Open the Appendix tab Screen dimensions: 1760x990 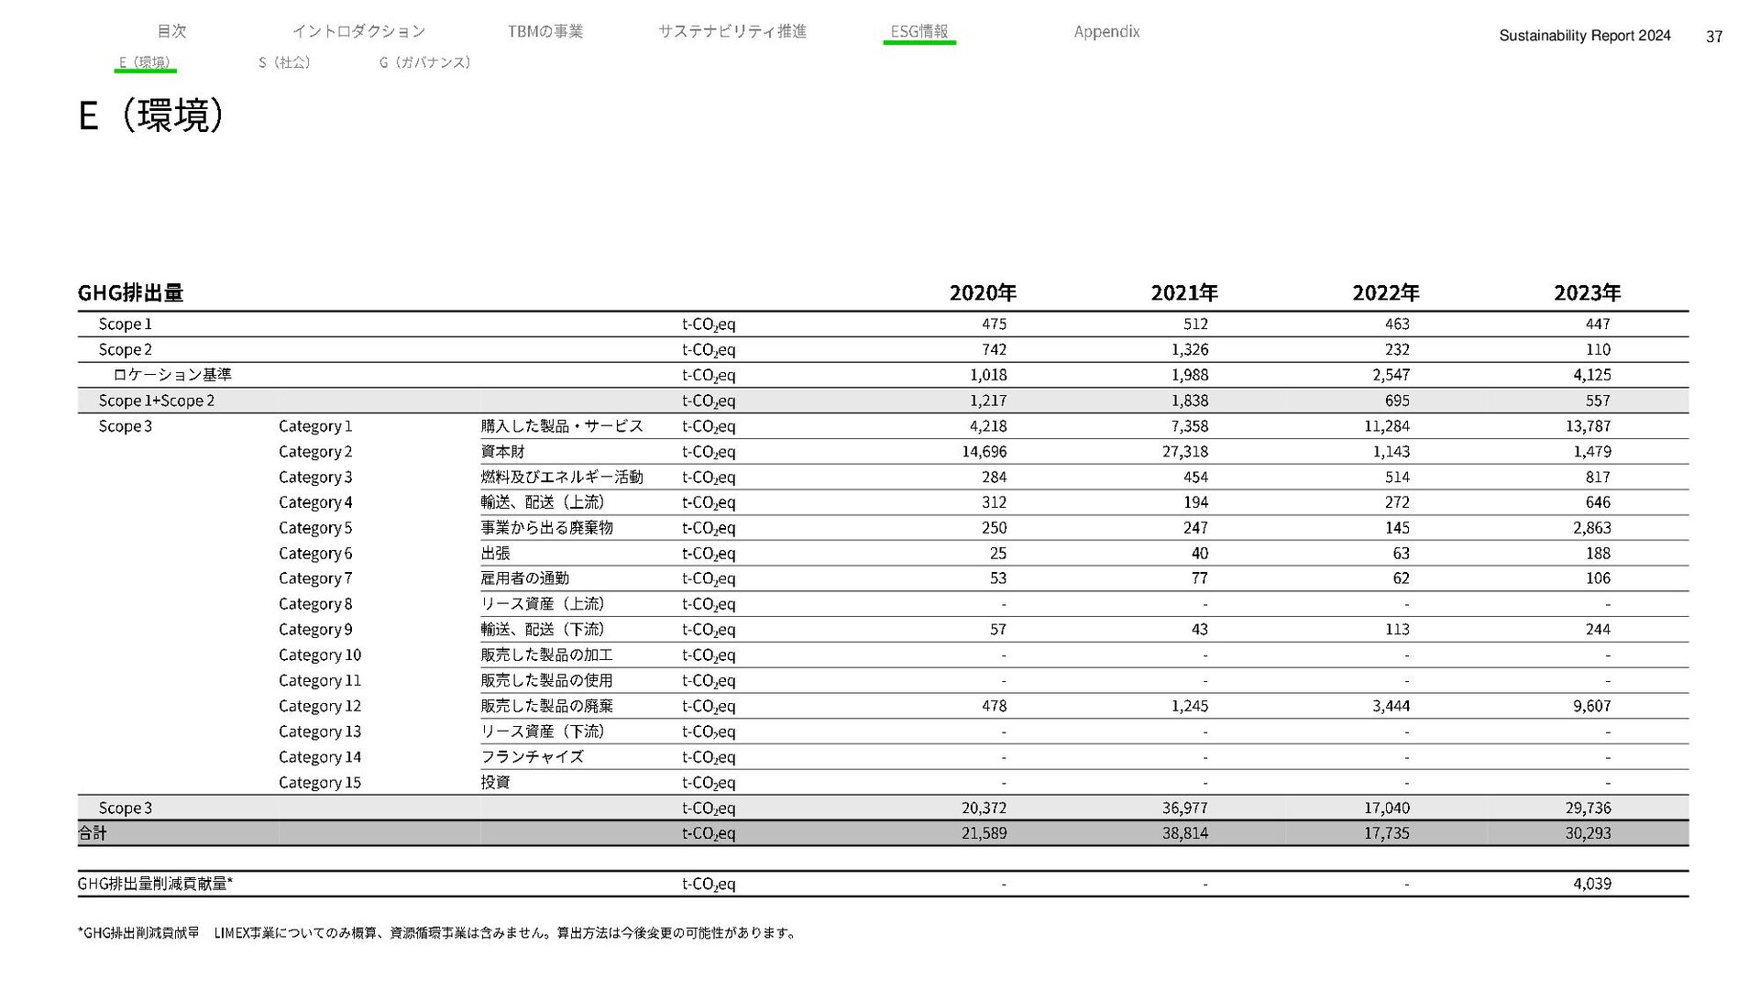coord(1106,31)
